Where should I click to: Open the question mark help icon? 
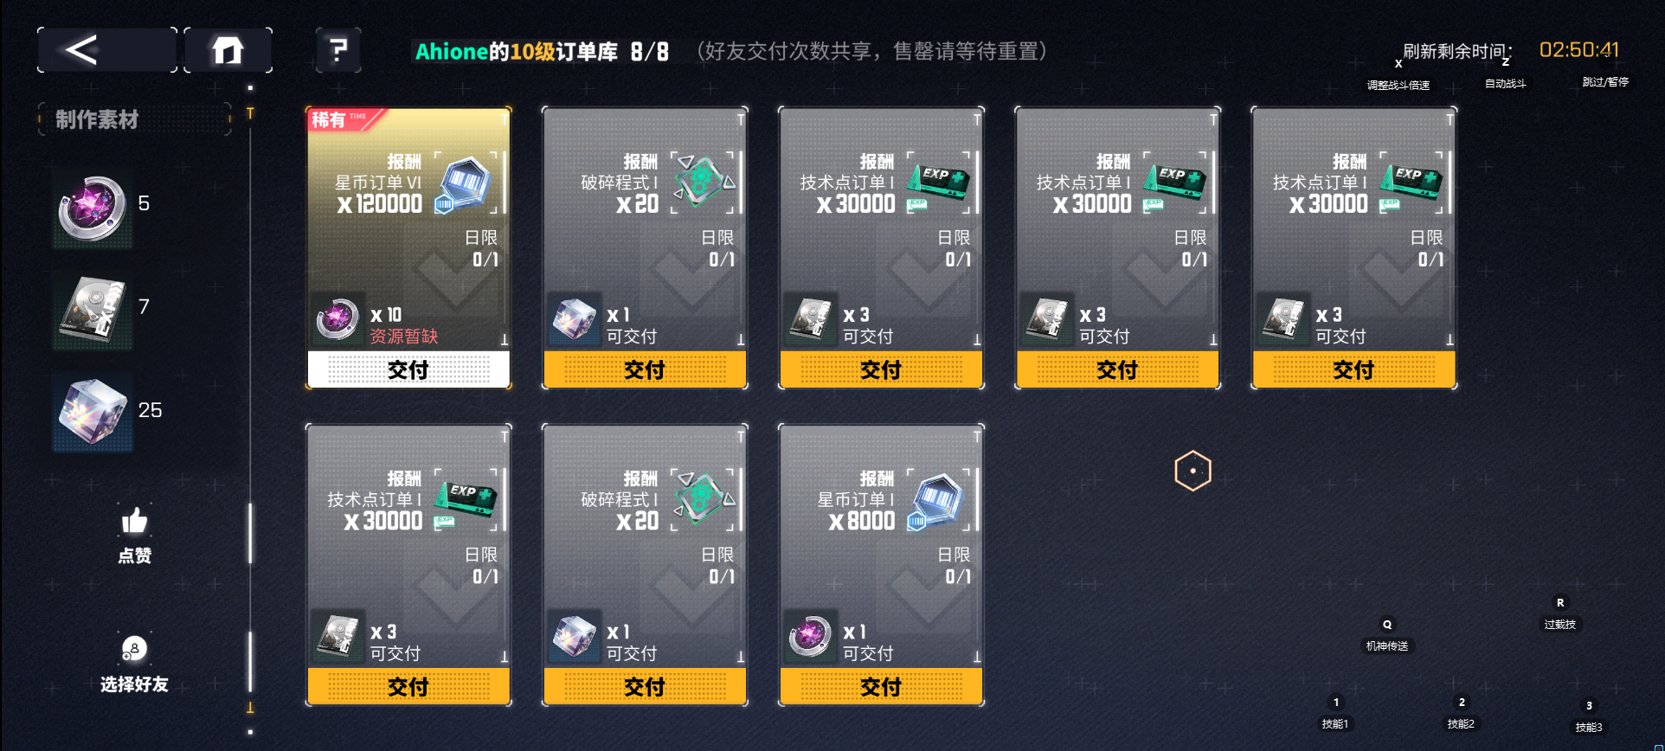[x=338, y=49]
